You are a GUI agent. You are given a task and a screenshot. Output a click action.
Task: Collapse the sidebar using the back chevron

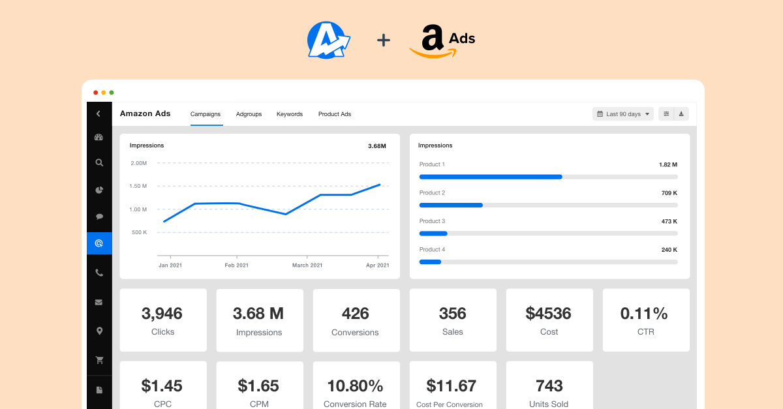[99, 113]
